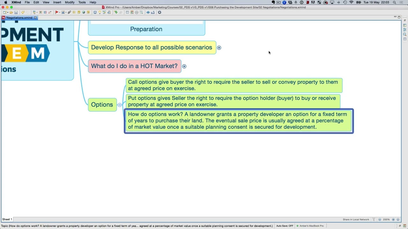Maximize the editor pane
This screenshot has width=408, height=229.
(x=399, y=17)
